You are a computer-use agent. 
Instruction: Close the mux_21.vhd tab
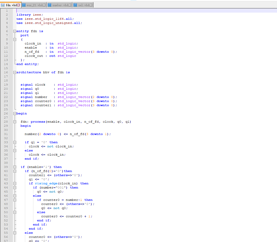tap(44, 5)
